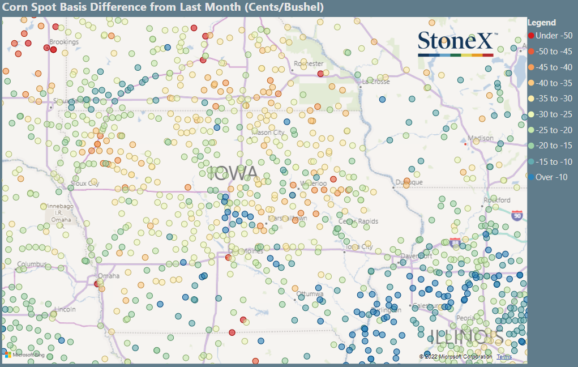Click the Sioux City label

(84, 183)
